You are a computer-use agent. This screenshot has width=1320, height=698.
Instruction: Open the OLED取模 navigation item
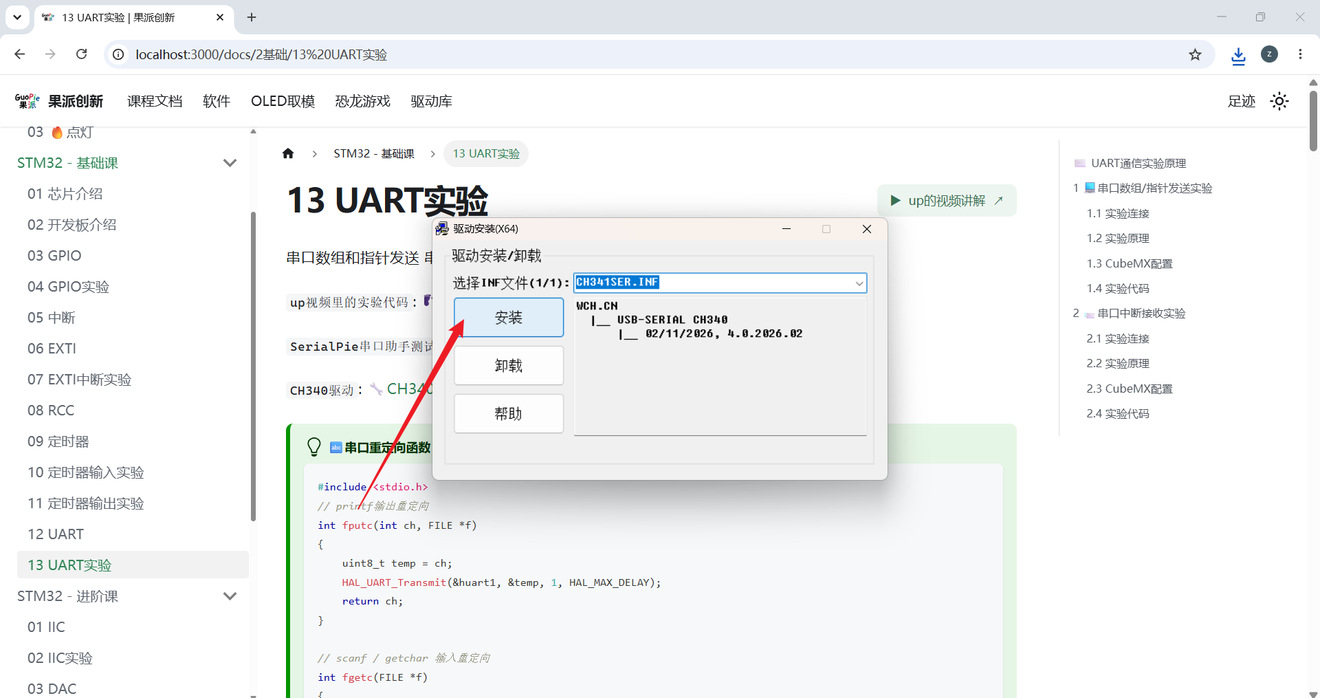coord(283,101)
